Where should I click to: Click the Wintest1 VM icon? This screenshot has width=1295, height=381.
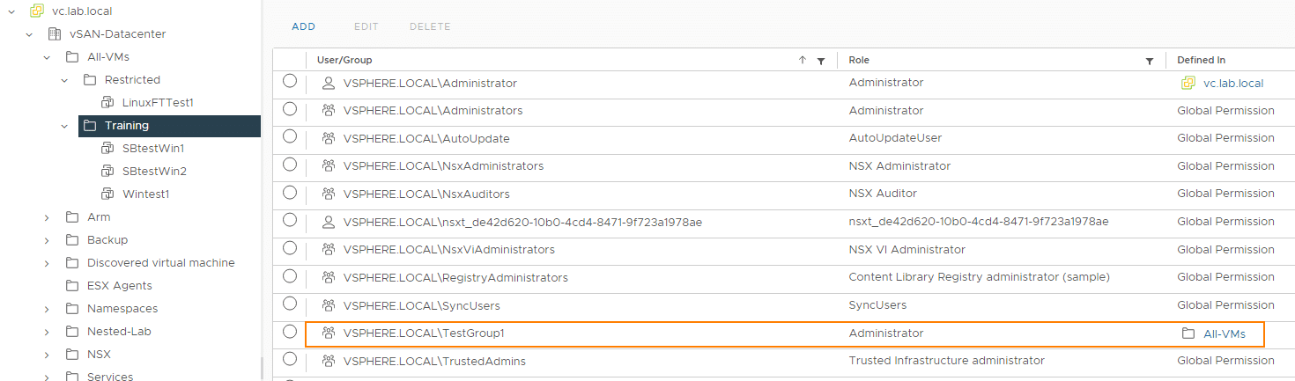click(107, 194)
